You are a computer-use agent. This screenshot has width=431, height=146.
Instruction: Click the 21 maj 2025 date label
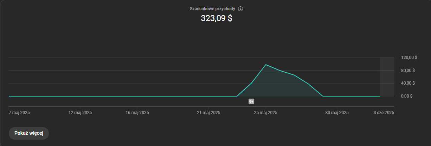(208, 113)
